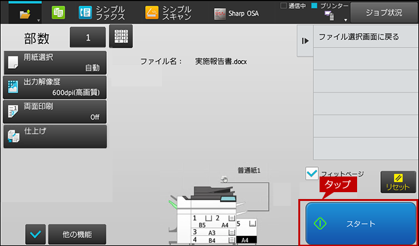Tap the 部数 copies count field
The width and height of the screenshot is (419, 246).
88,38
